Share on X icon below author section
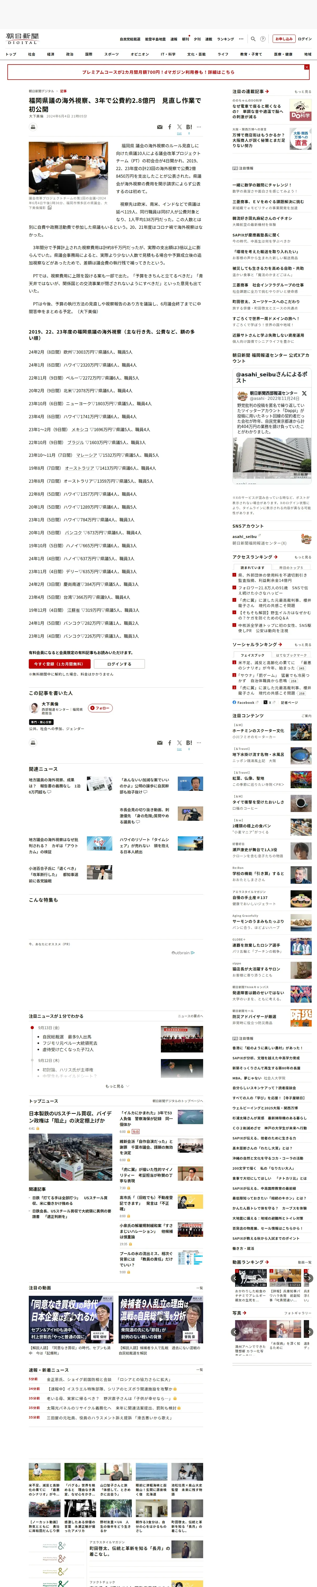The width and height of the screenshot is (317, 1587). click(179, 743)
